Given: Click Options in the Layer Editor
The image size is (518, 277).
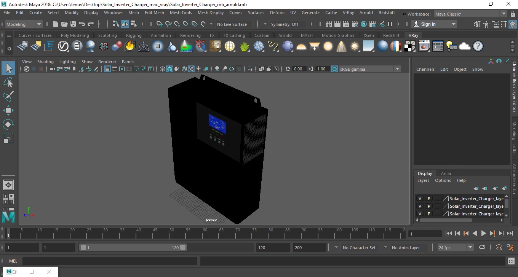Looking at the screenshot, I should point(443,180).
